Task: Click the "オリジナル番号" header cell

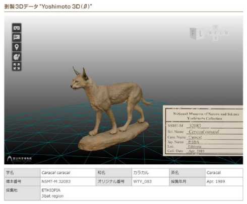Action: click(x=114, y=181)
